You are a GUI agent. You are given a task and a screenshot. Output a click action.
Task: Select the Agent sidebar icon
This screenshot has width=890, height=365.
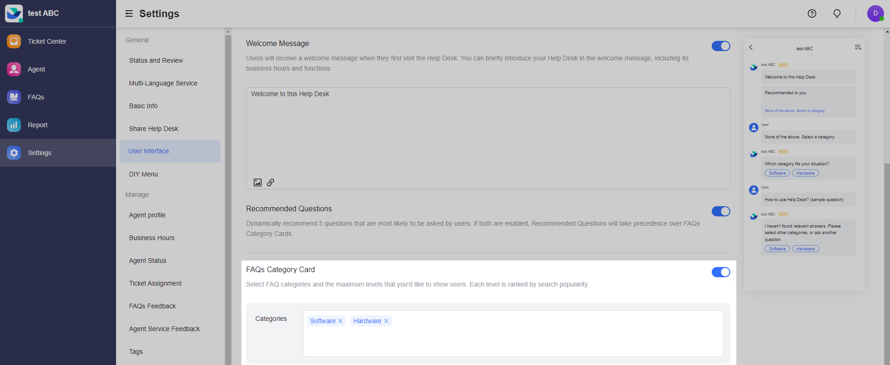(x=35, y=69)
